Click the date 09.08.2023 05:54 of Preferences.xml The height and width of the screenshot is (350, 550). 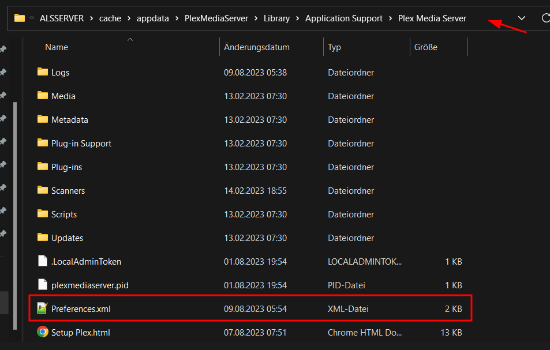pos(255,309)
